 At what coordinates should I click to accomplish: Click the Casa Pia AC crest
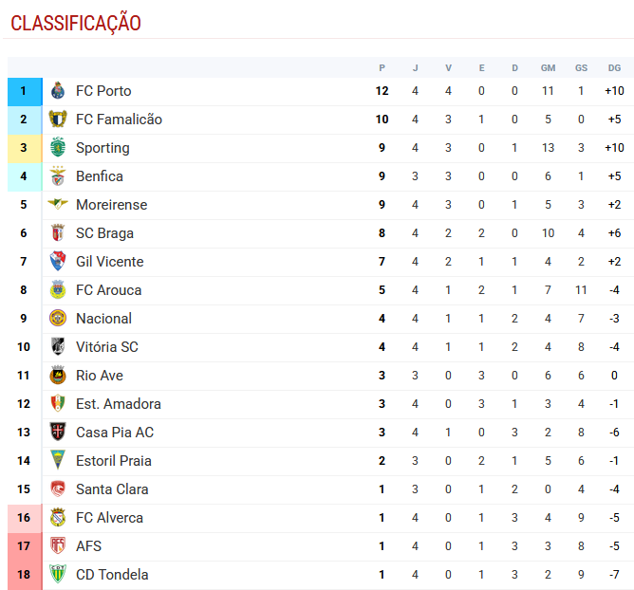(x=58, y=432)
